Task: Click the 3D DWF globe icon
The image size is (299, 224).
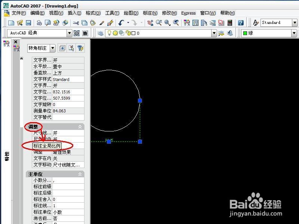Action: (65, 23)
